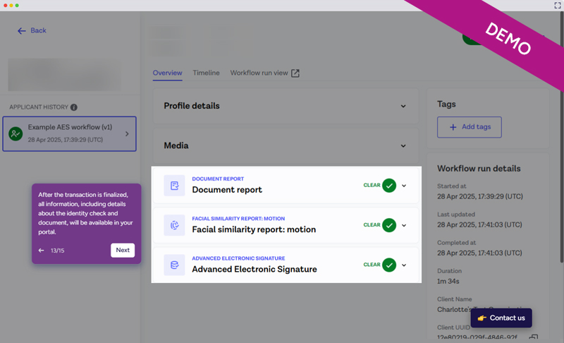Select the Example AES workflow (v1) entry
Image resolution: width=564 pixels, height=343 pixels.
pos(69,133)
